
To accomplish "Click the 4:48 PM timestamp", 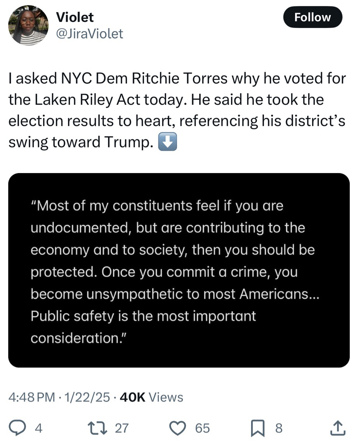I will tap(31, 397).
